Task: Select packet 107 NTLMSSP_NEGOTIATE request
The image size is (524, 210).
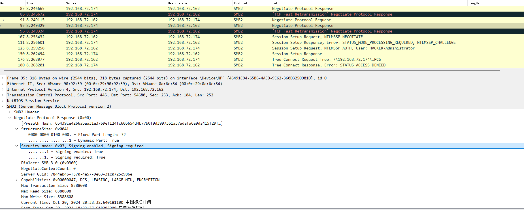Action: tap(262, 37)
